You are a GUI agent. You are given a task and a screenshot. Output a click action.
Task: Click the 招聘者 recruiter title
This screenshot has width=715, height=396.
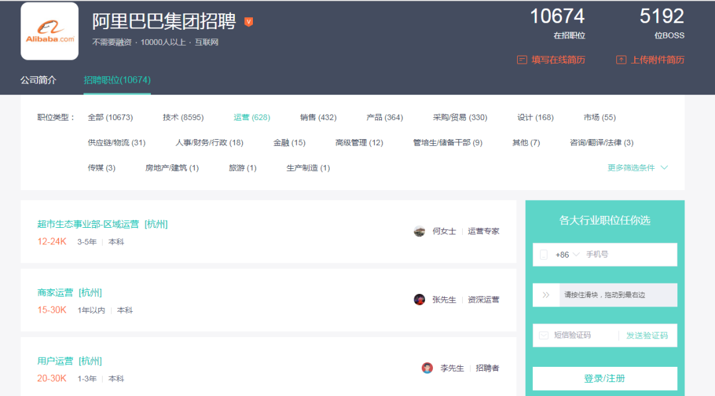point(487,368)
